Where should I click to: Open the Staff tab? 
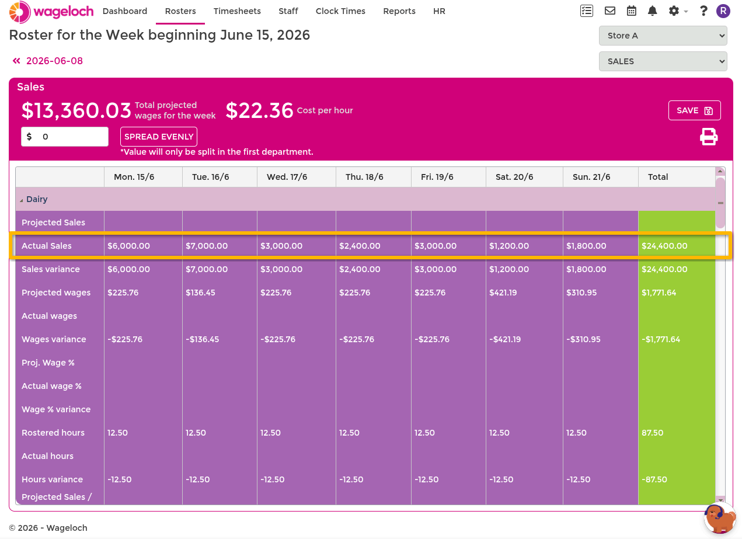(x=288, y=11)
